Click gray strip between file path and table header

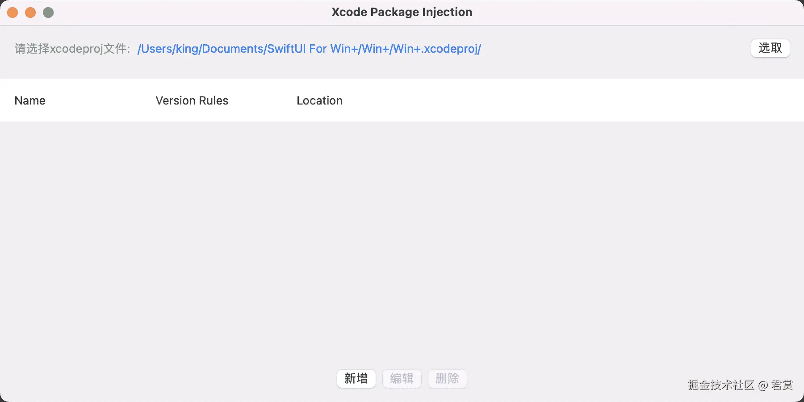[x=402, y=69]
